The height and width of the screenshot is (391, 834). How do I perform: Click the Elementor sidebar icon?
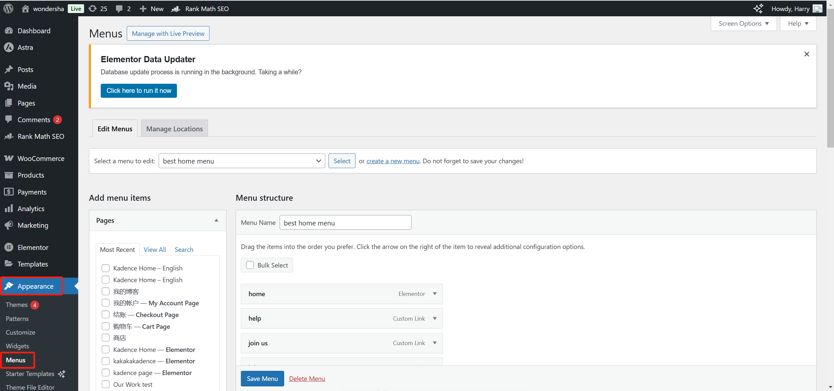(9, 247)
